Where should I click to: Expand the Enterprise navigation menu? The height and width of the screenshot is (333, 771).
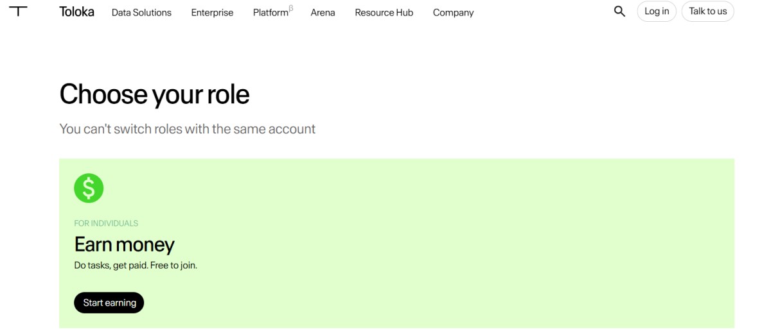click(x=212, y=12)
